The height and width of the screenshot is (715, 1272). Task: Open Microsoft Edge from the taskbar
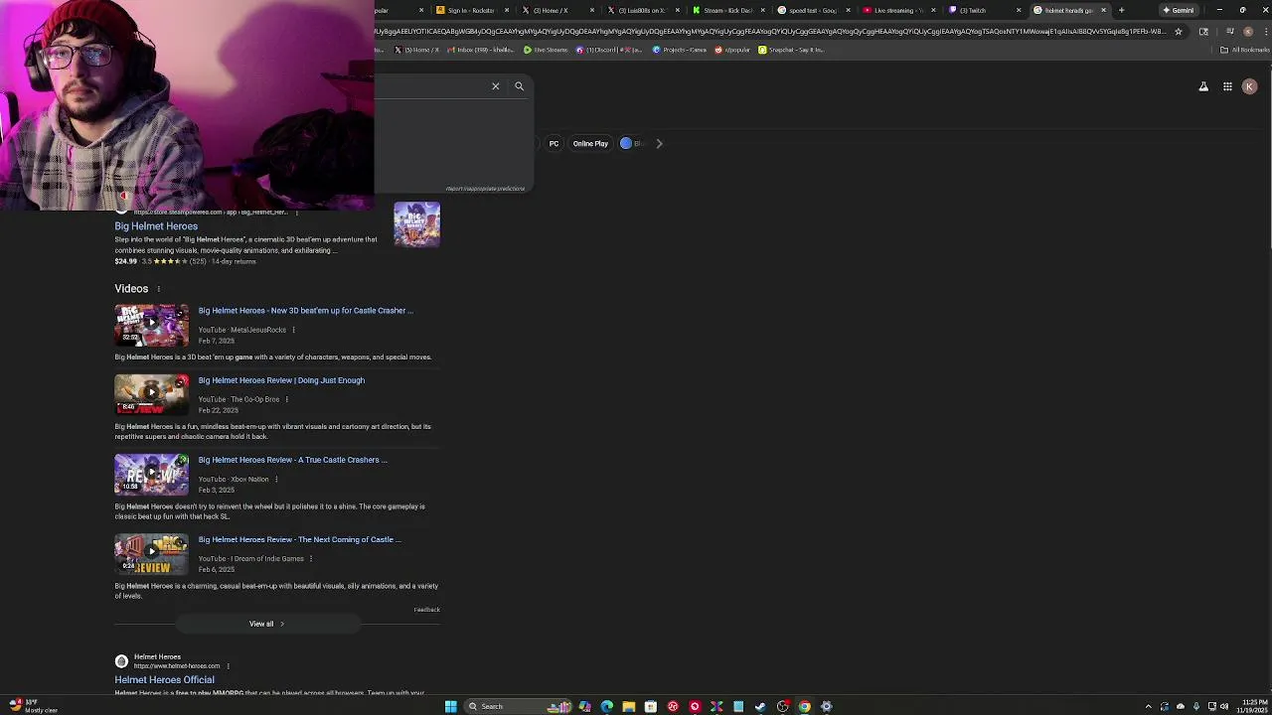607,706
